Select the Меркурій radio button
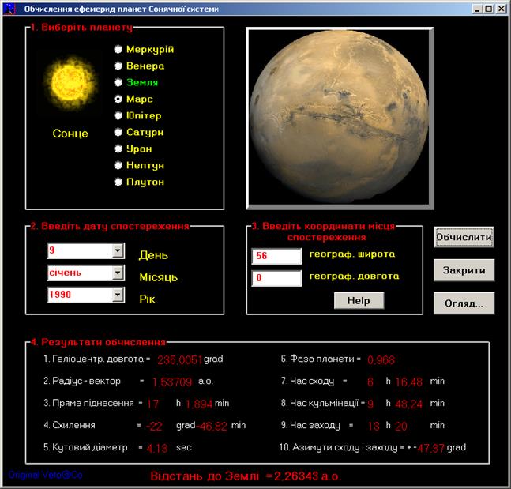511x489 pixels. (119, 49)
